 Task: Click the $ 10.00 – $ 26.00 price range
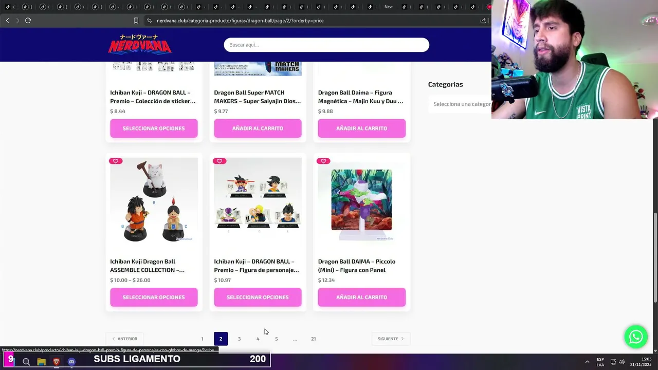coord(130,281)
